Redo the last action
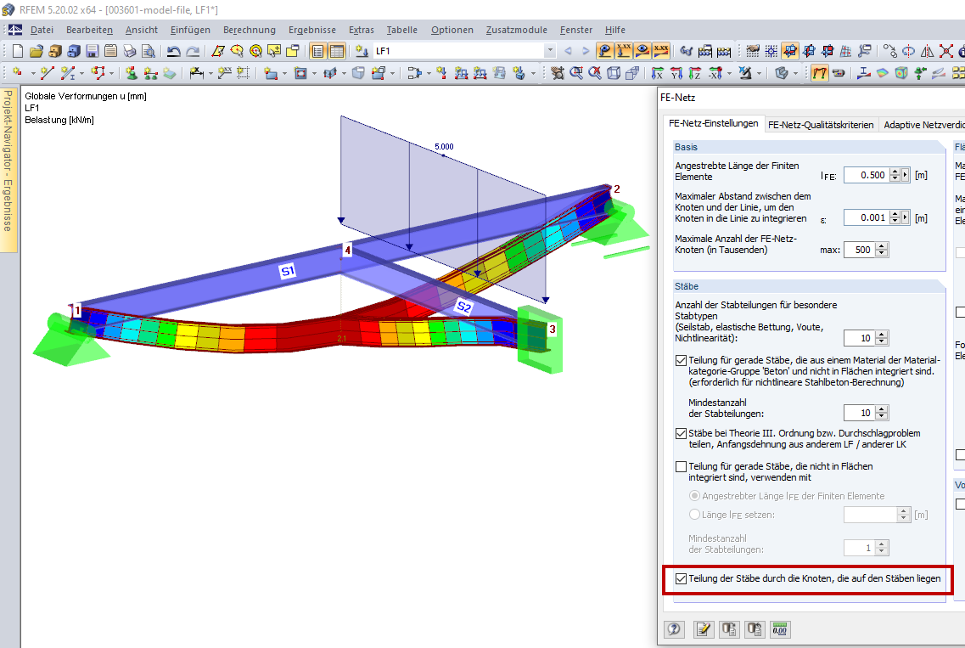This screenshot has width=965, height=648. point(193,51)
